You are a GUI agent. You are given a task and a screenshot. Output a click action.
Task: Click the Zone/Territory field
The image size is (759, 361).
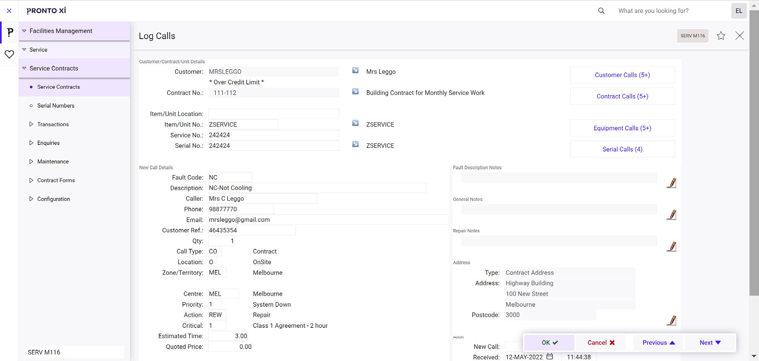[217, 273]
